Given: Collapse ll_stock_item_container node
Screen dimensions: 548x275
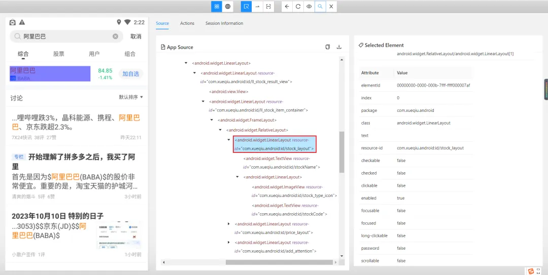Looking at the screenshot, I should point(203,102).
